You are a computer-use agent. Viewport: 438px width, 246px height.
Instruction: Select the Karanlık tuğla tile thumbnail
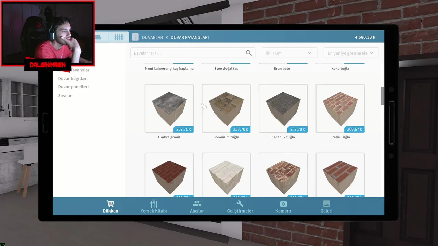pyautogui.click(x=283, y=108)
